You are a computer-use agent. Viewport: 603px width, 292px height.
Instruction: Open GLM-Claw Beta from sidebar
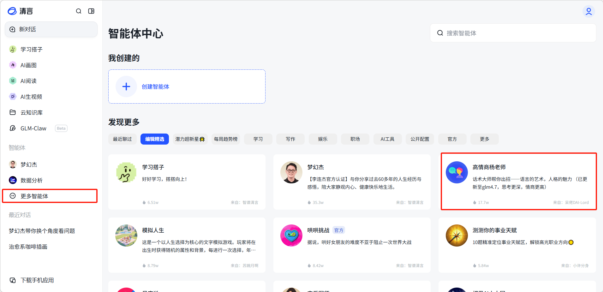click(33, 128)
